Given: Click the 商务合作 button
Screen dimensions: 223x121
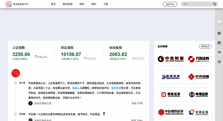Looking at the screenshot, I should 205,46.
